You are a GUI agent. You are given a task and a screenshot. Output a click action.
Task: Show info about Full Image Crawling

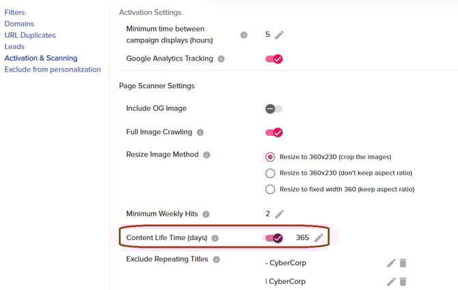(200, 132)
